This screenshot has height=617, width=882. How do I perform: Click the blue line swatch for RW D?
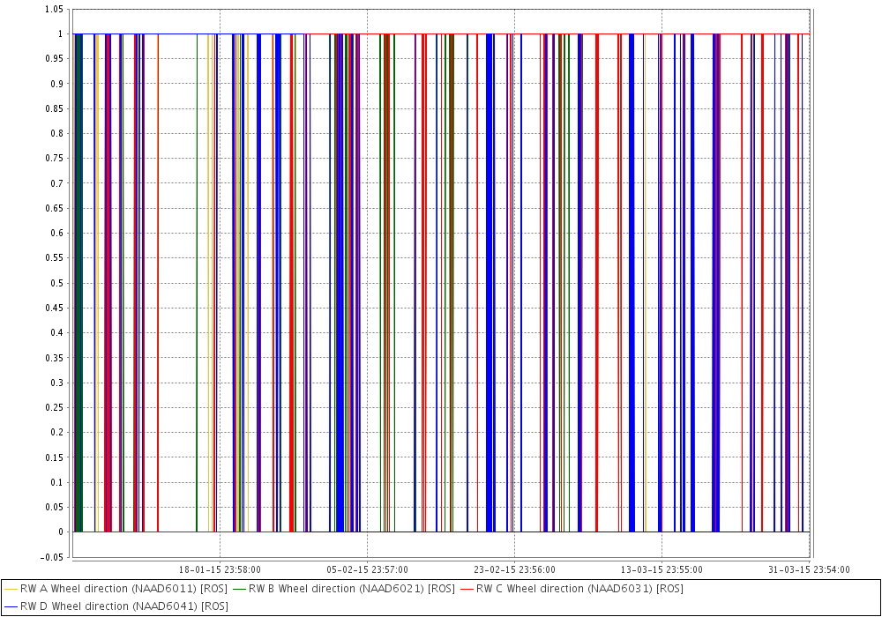click(11, 607)
